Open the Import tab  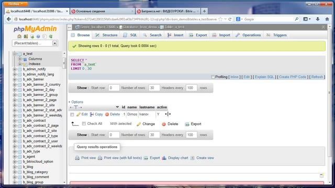221,35
